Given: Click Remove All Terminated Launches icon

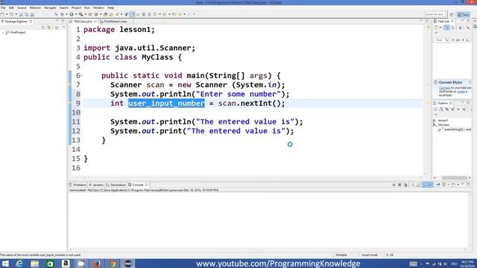Looking at the screenshot, I should click(405, 185).
